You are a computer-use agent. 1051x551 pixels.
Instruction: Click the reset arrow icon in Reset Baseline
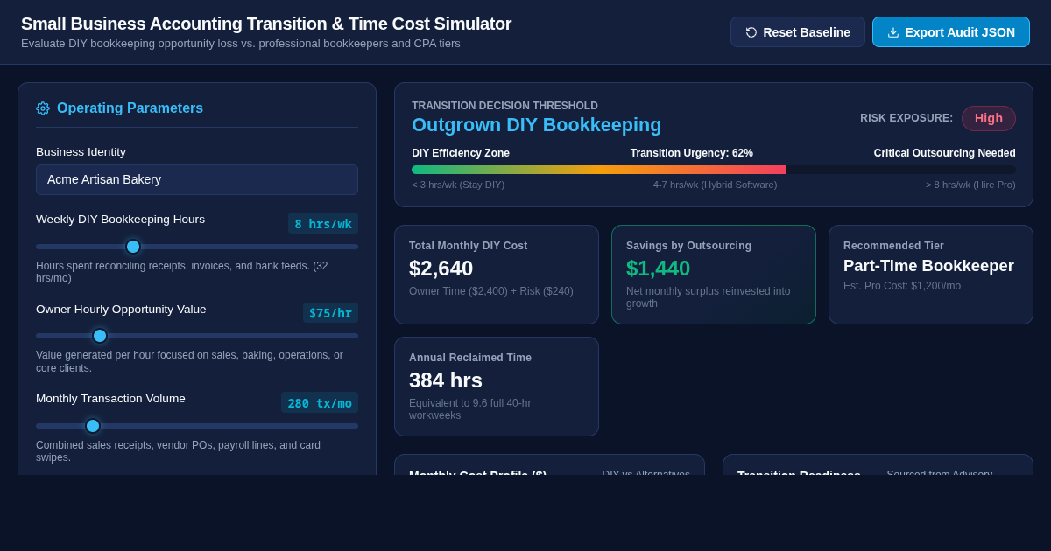click(751, 32)
